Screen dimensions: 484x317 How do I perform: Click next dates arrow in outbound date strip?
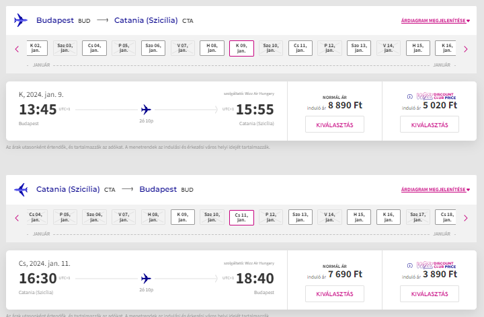click(x=466, y=48)
